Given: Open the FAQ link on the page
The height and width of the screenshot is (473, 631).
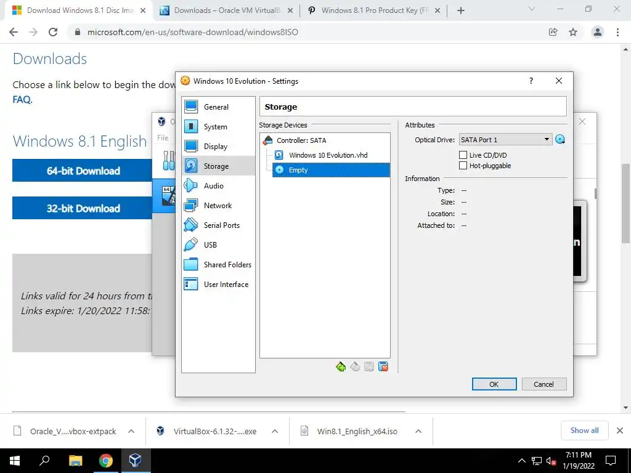Looking at the screenshot, I should [x=22, y=99].
